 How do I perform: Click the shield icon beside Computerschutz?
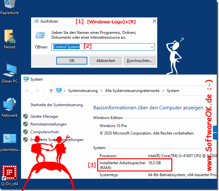pos(26,132)
